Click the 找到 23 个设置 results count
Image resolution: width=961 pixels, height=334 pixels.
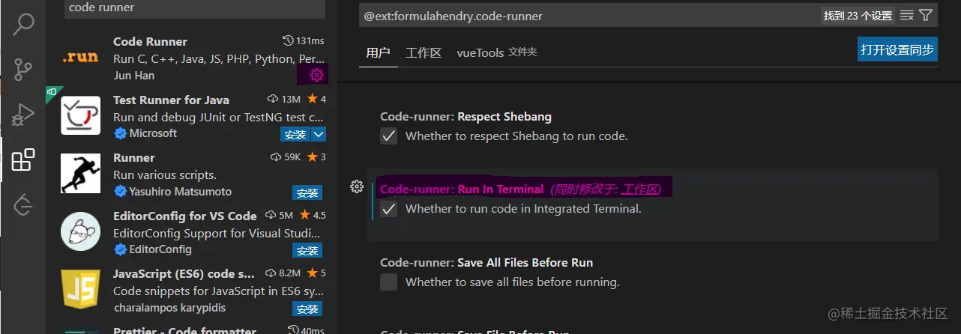tap(858, 15)
